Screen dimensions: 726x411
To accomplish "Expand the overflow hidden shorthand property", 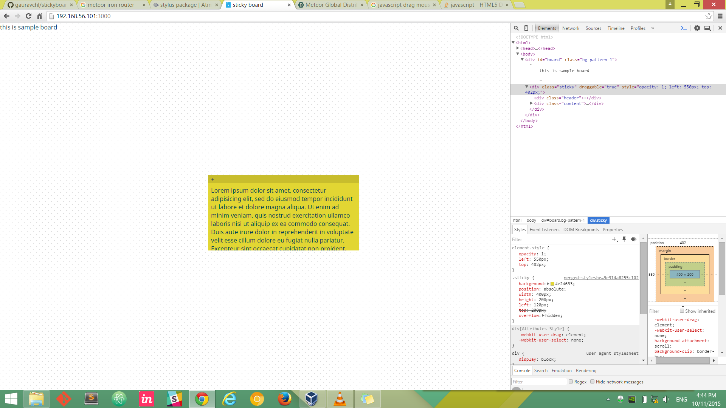I will 543,315.
